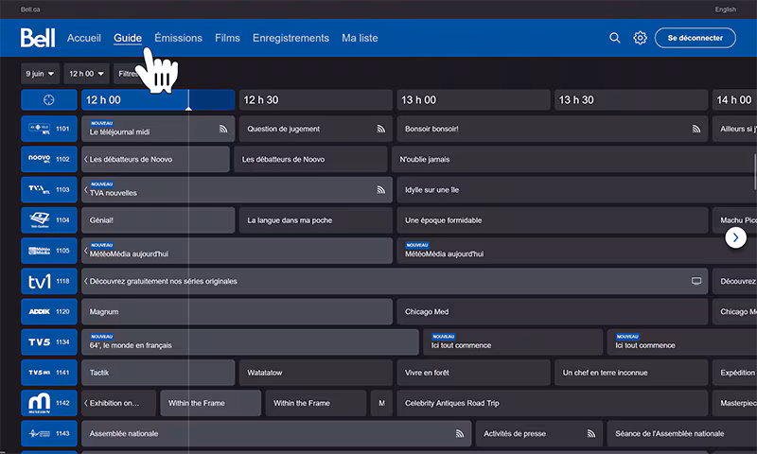The height and width of the screenshot is (454, 757).
Task: Open the Films tab
Action: point(227,38)
